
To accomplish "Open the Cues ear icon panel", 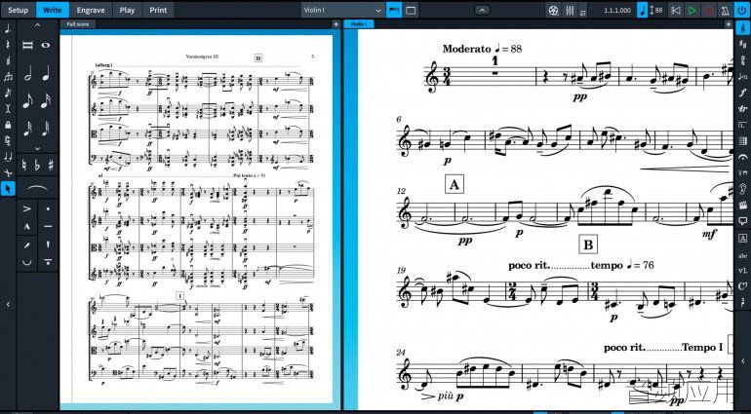I will [743, 189].
